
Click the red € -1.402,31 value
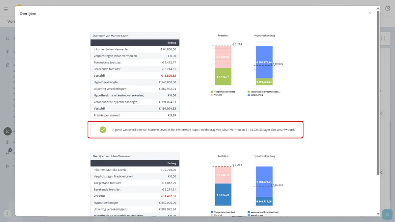point(169,196)
